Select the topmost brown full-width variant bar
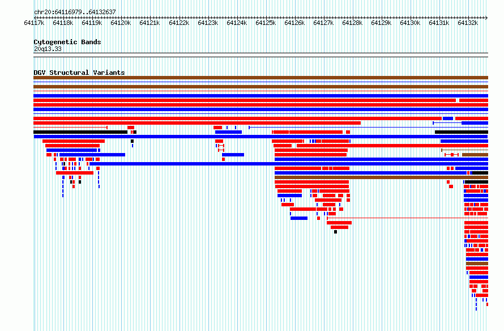This screenshot has height=331, width=504. coord(260,78)
